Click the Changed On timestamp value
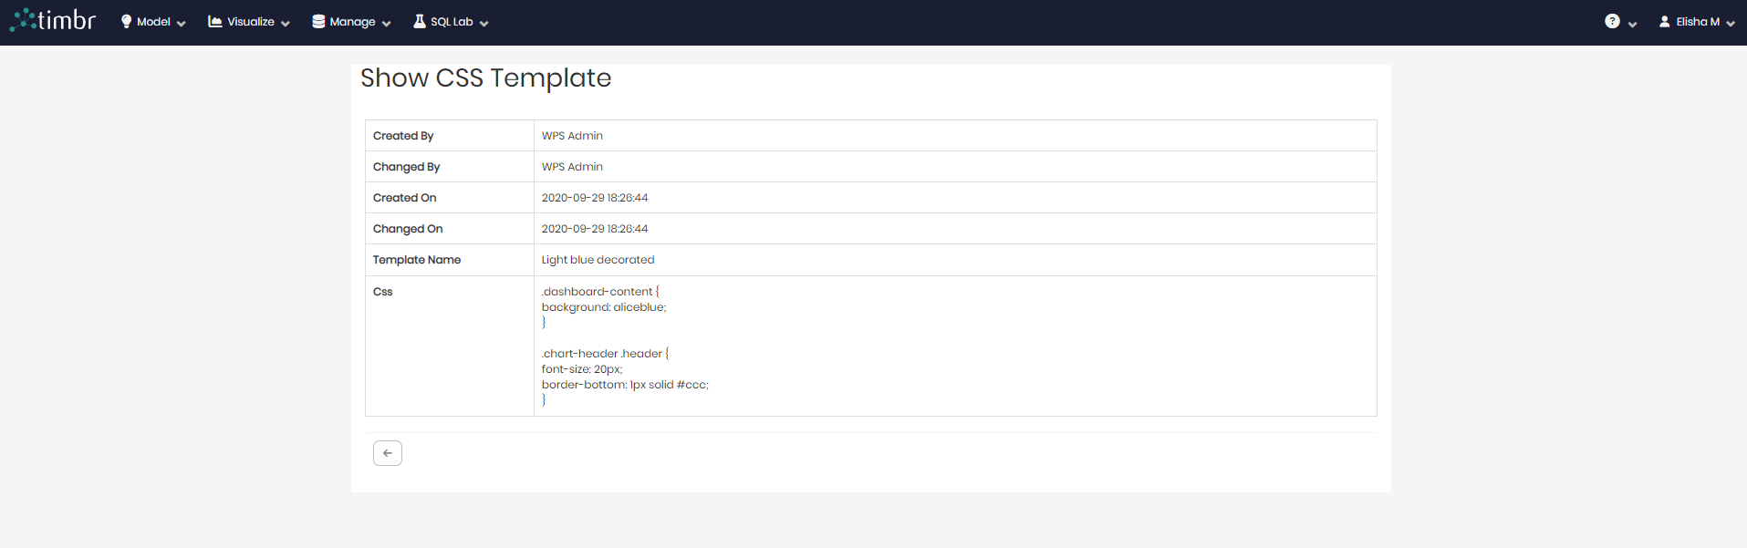 tap(595, 229)
